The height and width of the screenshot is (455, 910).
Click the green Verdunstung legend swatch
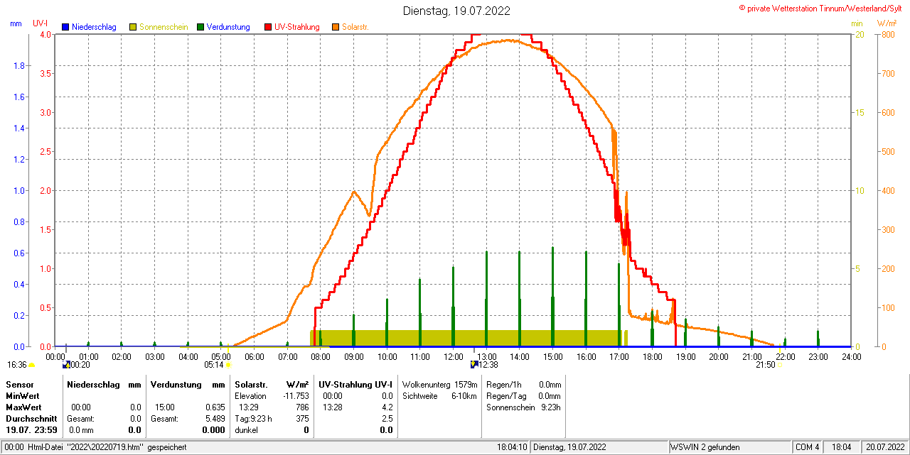(x=200, y=27)
